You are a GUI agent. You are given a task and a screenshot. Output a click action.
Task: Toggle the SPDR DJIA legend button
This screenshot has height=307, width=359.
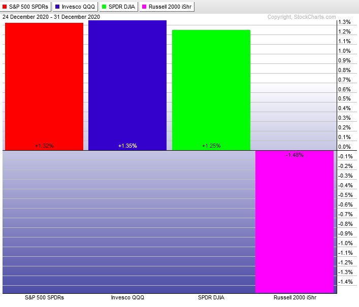[119, 7]
